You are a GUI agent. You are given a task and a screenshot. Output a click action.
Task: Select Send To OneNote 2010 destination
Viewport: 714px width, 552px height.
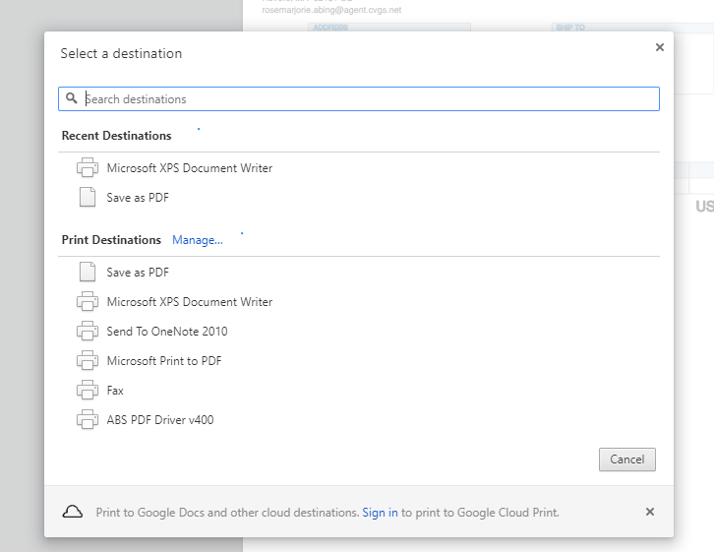(166, 332)
